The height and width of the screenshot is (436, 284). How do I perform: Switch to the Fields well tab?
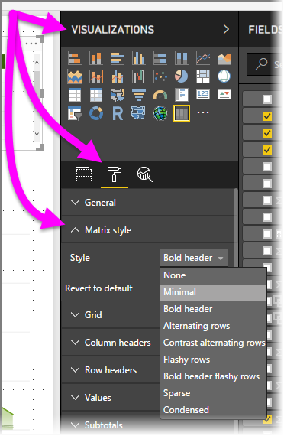84,174
